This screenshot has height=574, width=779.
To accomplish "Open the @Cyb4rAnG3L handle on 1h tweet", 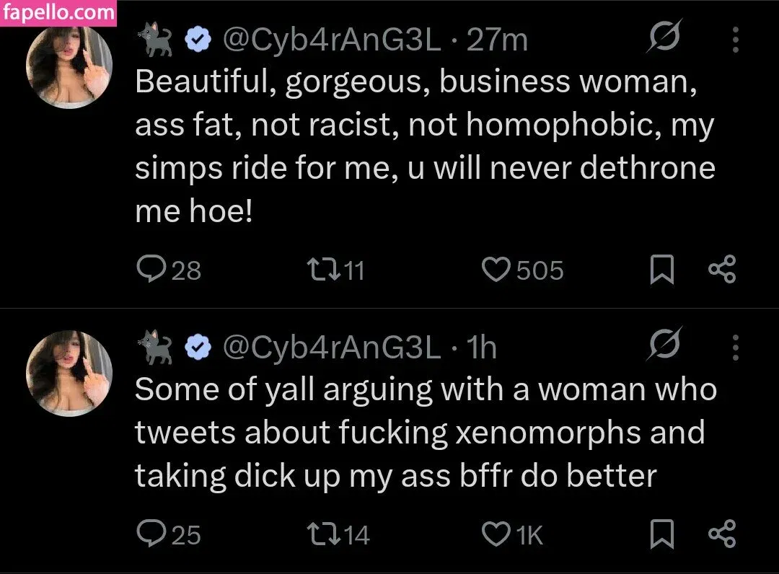I will click(331, 348).
